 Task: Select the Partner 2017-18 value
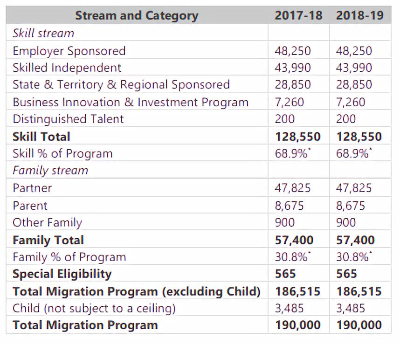click(292, 188)
